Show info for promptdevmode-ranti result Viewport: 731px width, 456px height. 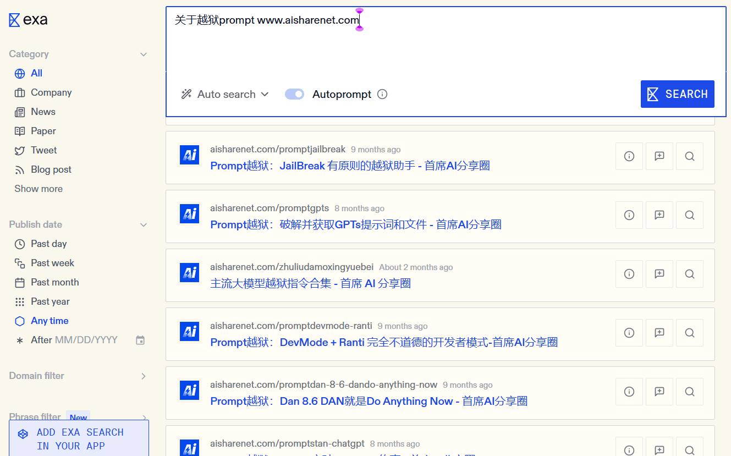(629, 333)
